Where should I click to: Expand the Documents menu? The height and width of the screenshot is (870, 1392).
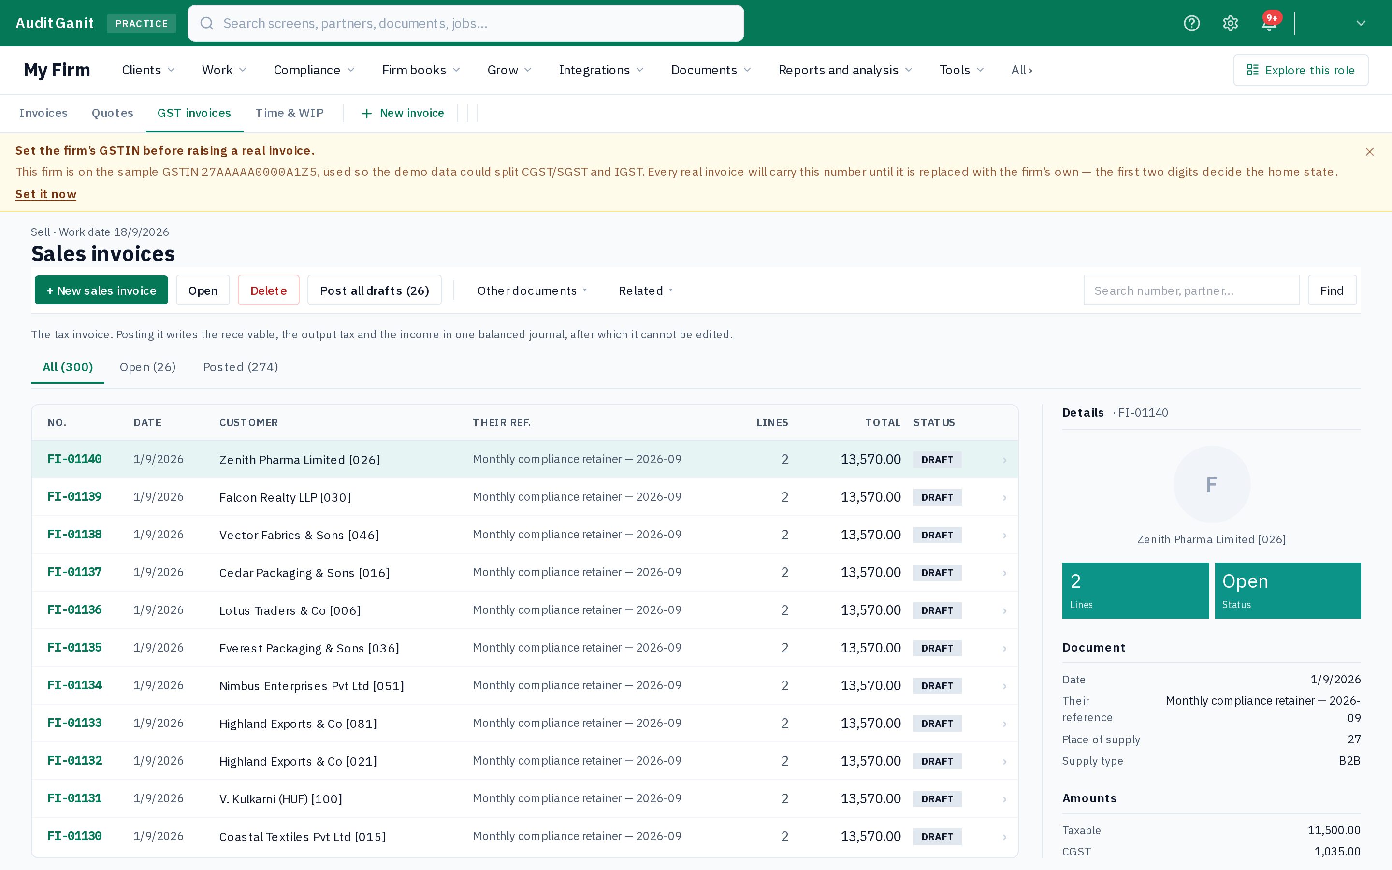click(711, 70)
